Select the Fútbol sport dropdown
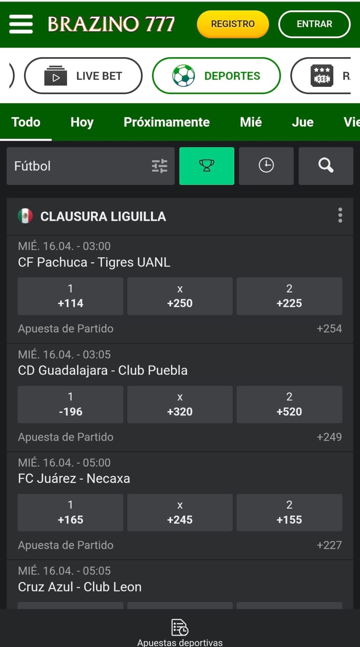360x647 pixels. [x=91, y=166]
